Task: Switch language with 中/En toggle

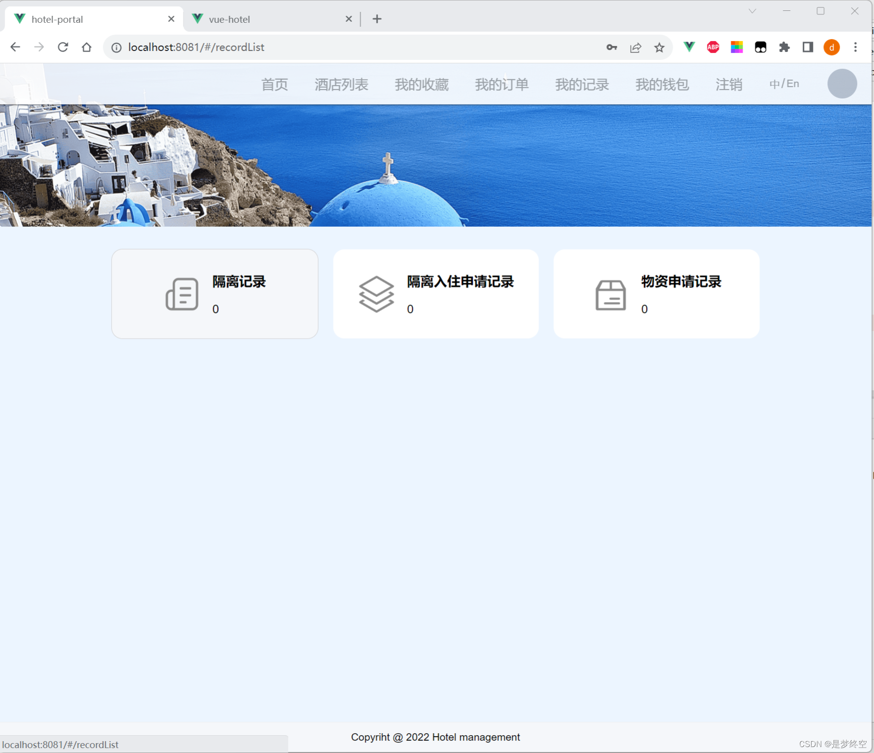Action: point(784,84)
